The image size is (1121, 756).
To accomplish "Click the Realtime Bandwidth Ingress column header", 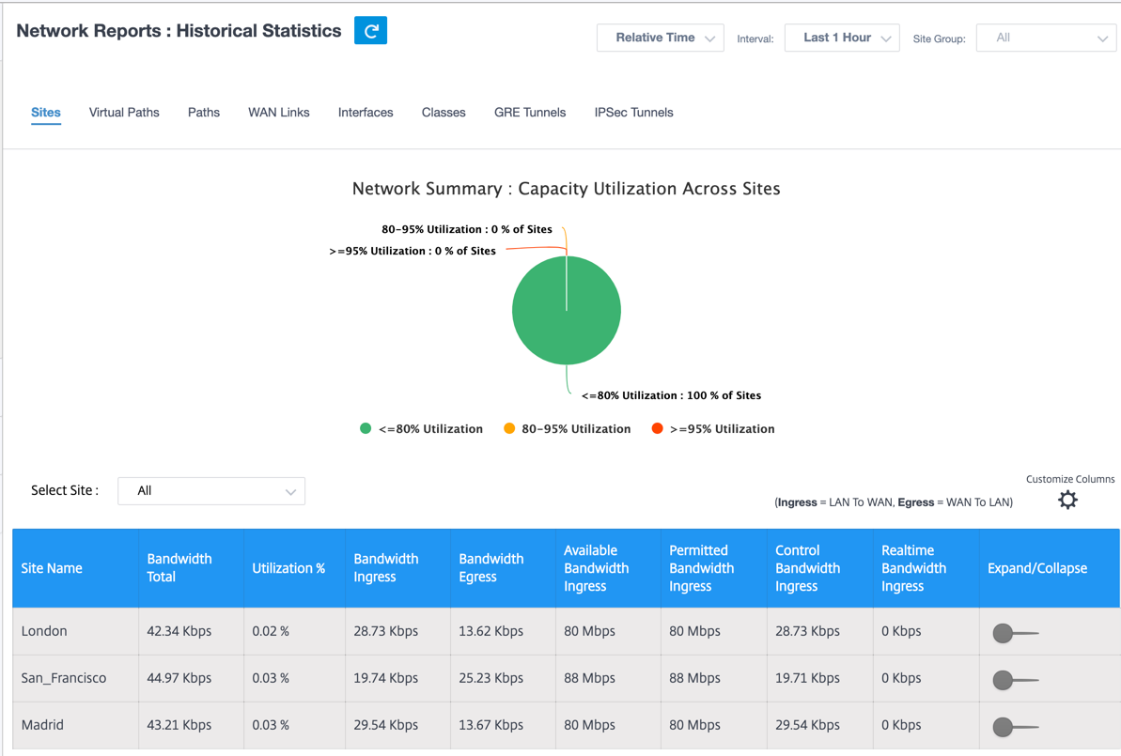I will (x=926, y=568).
